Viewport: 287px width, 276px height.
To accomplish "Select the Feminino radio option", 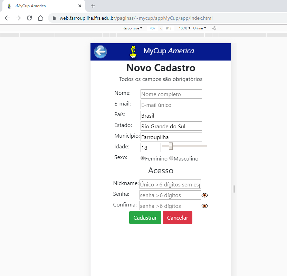I will (143, 158).
